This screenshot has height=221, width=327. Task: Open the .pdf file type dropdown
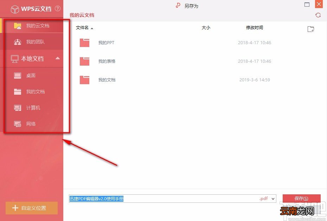click(x=273, y=199)
